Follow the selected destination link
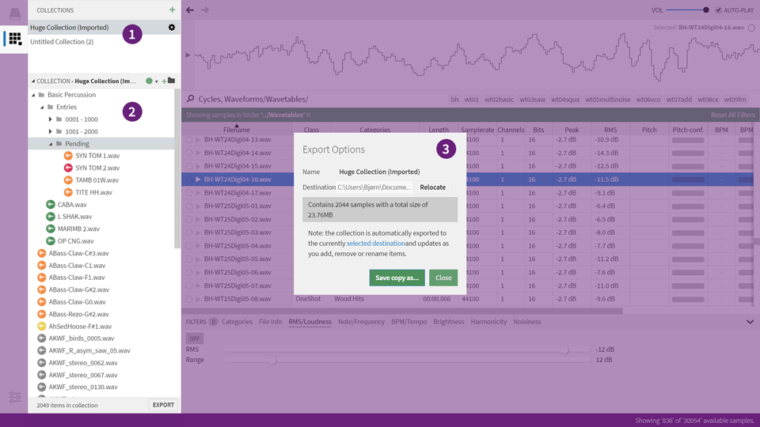This screenshot has width=760, height=427. 375,243
